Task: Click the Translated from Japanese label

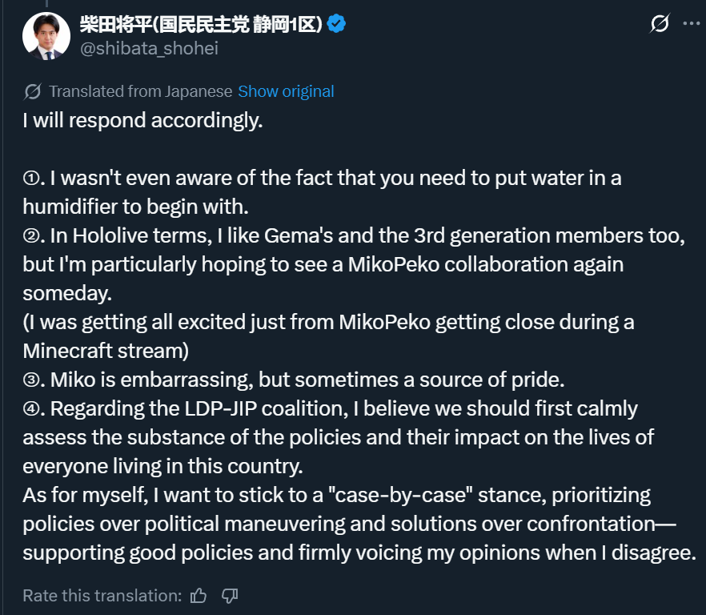Action: click(x=140, y=91)
